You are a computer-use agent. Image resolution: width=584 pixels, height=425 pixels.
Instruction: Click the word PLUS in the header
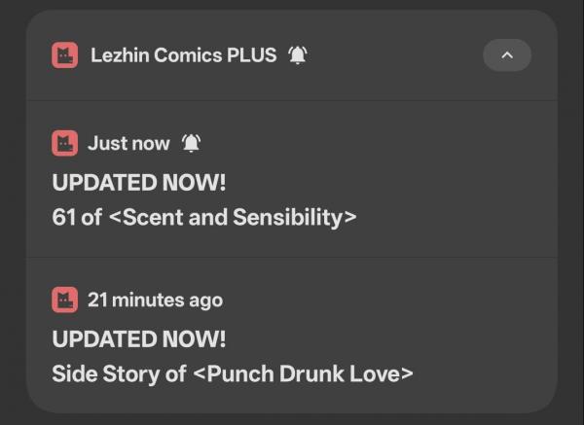point(252,55)
